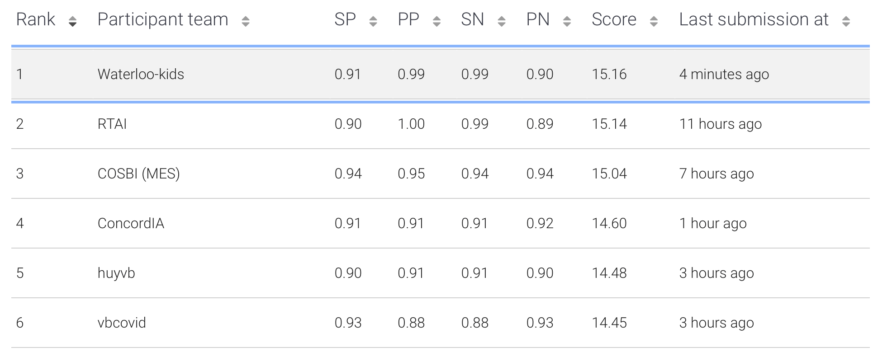Click the Score column sort icon
Screen dimensions: 887x352
654,21
